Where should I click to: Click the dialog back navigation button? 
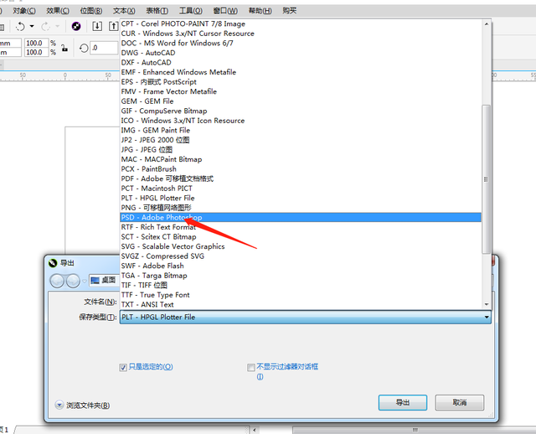[x=57, y=282]
